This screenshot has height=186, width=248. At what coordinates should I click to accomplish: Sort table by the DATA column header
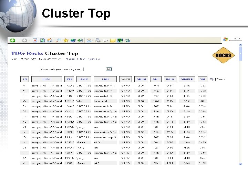click(x=170, y=79)
